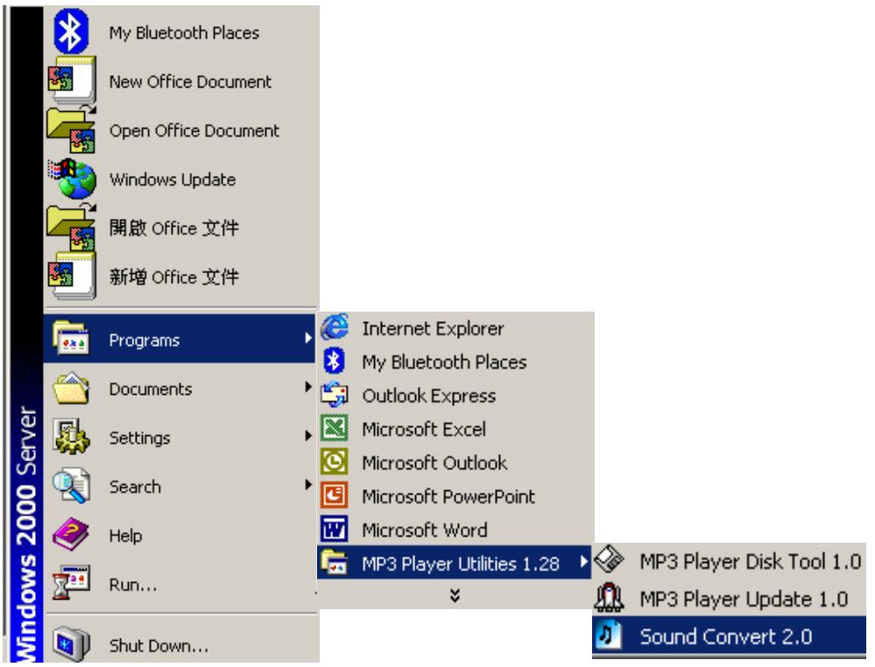Launch MP3 Player Disk Tool 1.0

[x=730, y=560]
